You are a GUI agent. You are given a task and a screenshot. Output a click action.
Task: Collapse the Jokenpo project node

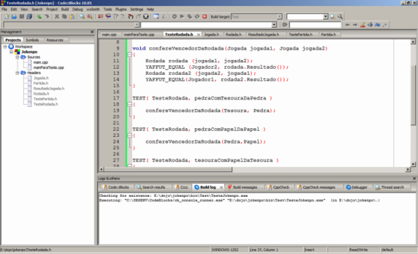click(x=11, y=52)
